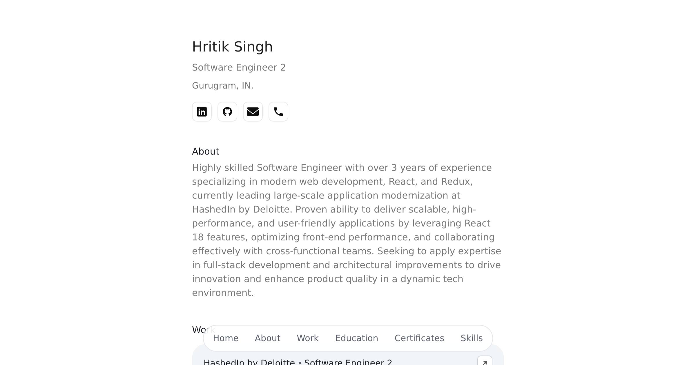
Task: Select the Software Engineer 2 subtitle
Action: point(239,67)
